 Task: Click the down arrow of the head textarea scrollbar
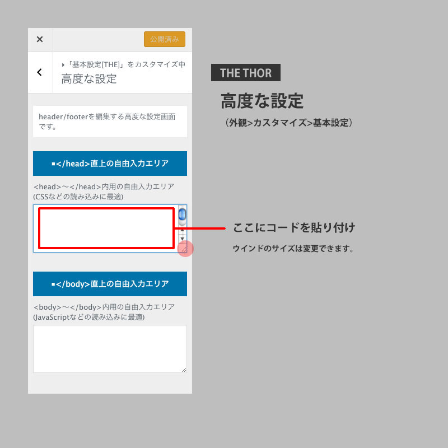(x=183, y=239)
